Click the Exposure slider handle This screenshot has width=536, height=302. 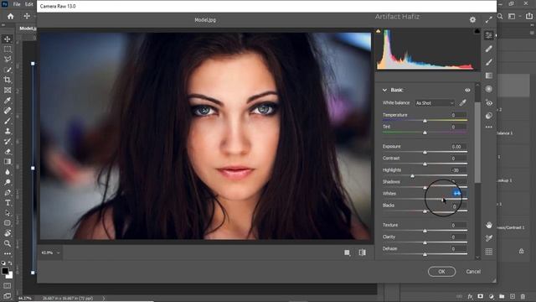[425, 152]
